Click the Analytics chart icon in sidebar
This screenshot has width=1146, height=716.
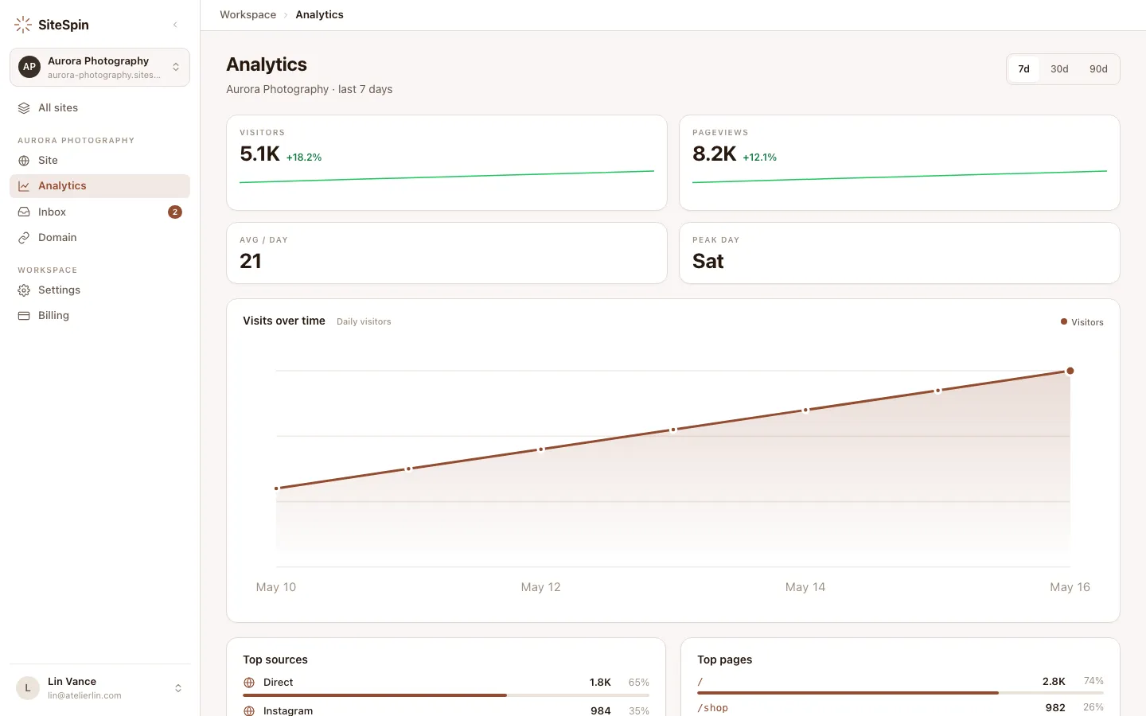[24, 186]
